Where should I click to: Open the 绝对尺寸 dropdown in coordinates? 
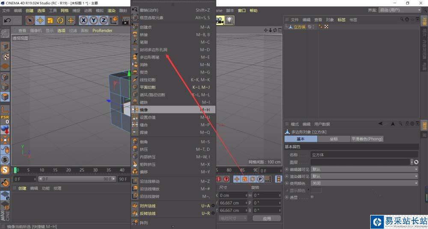(x=233, y=218)
